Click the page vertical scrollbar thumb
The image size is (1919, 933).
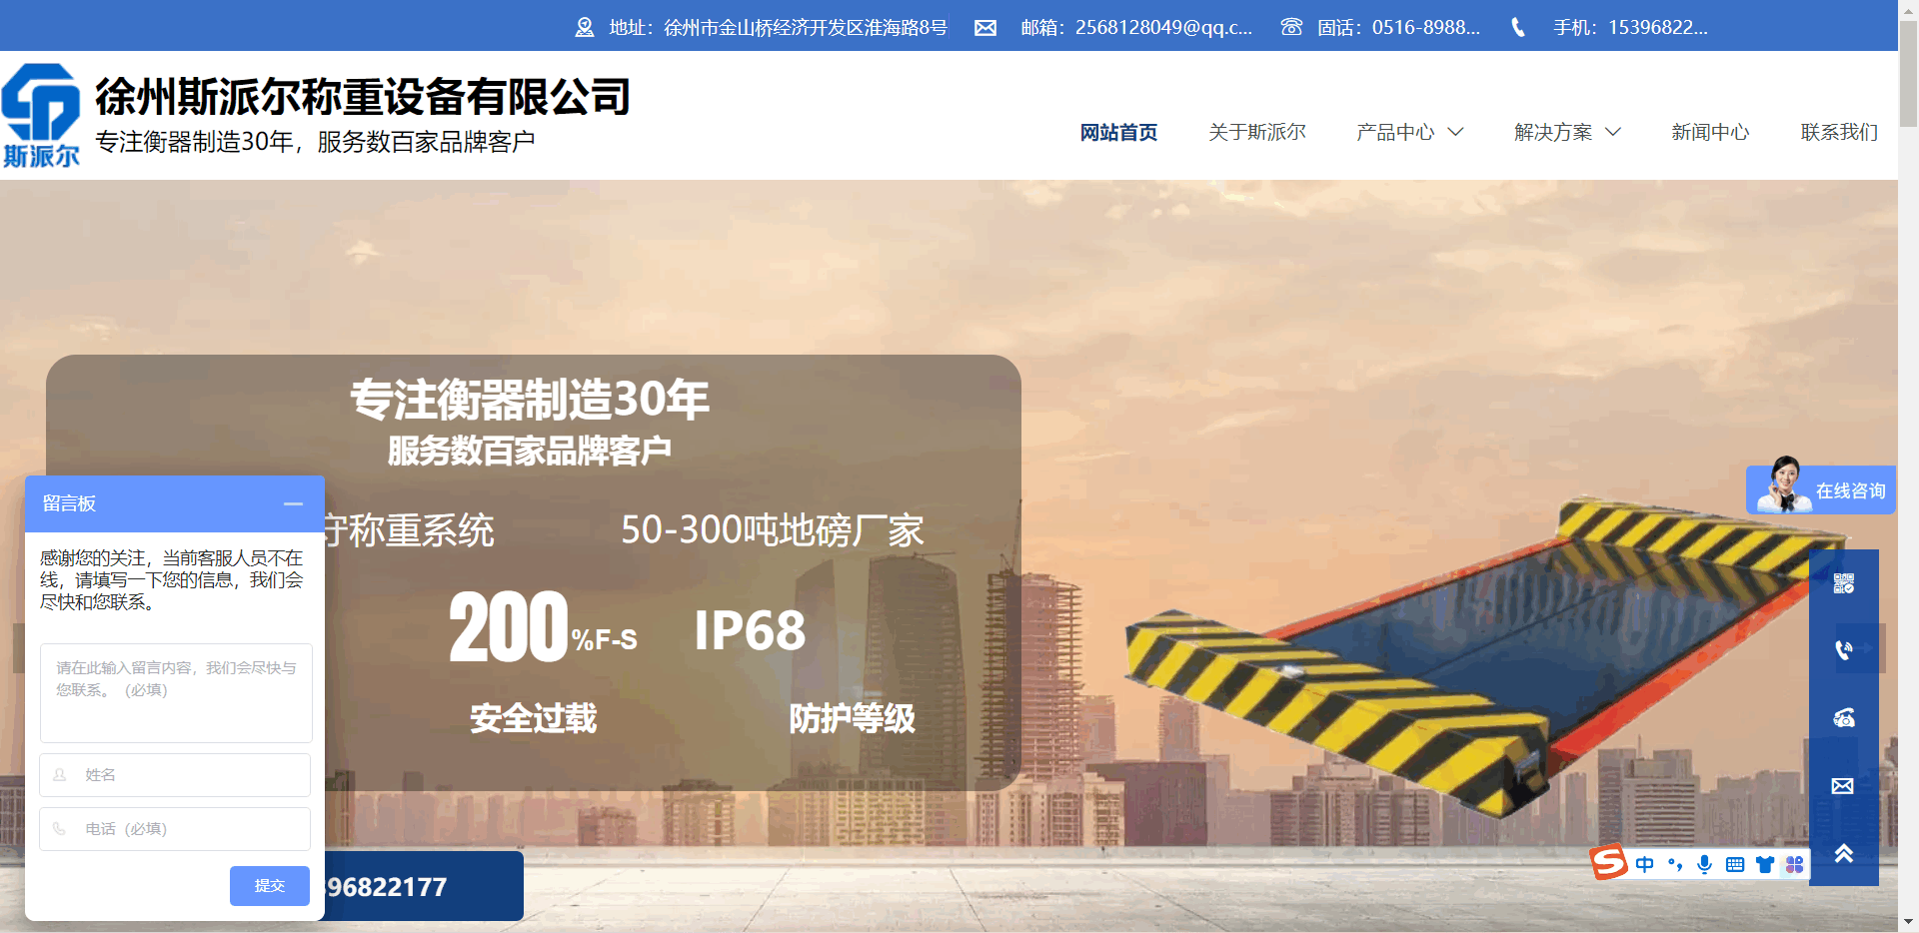pyautogui.click(x=1908, y=75)
